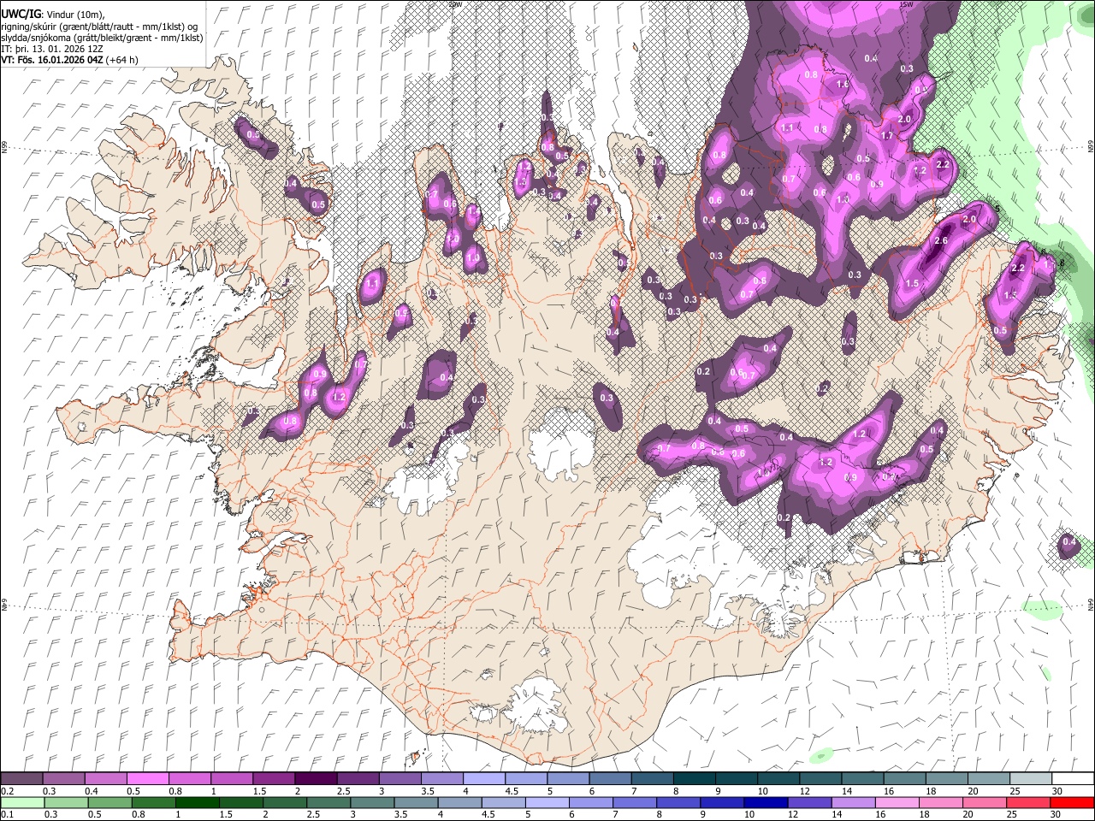Click the 'UWC/IG: Vindur (10m)' title text
The width and height of the screenshot is (1095, 821).
click(53, 15)
